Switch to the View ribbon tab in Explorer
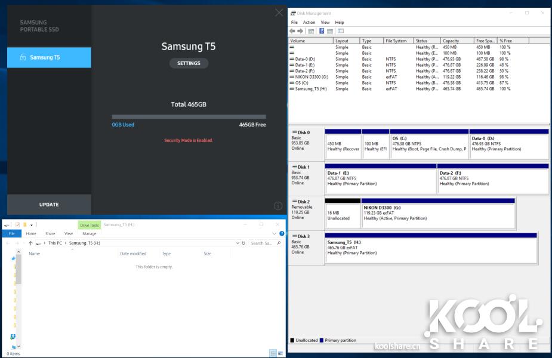The height and width of the screenshot is (358, 552). click(69, 233)
